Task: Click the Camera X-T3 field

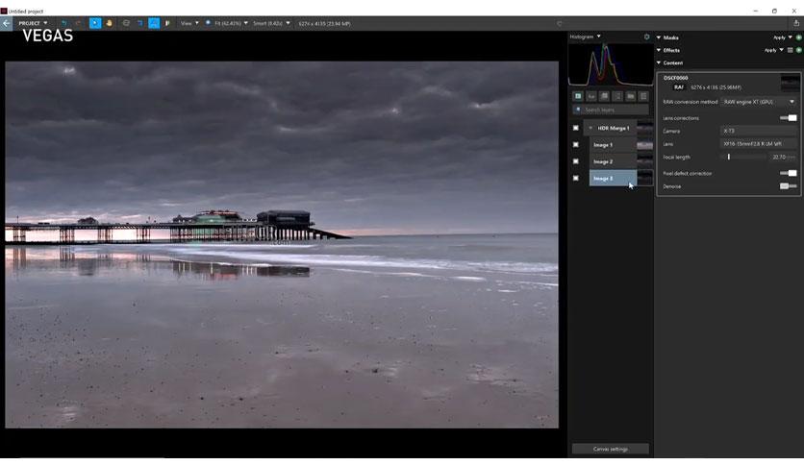Action: point(759,131)
